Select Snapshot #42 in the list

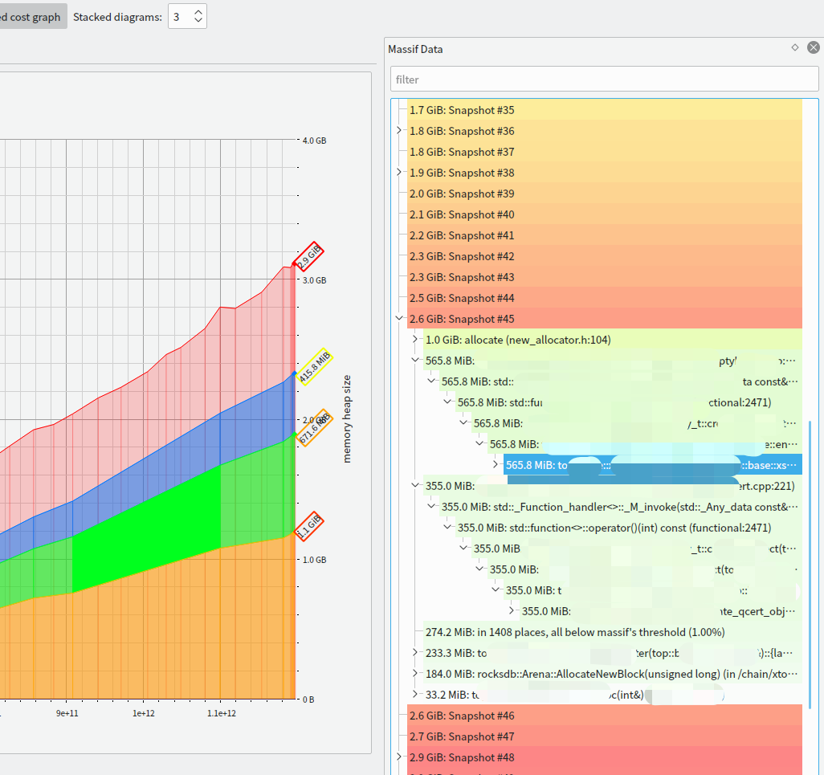pyautogui.click(x=462, y=256)
